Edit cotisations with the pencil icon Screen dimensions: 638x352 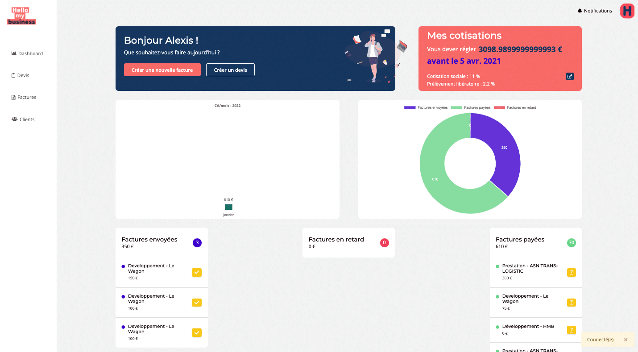[x=570, y=76]
